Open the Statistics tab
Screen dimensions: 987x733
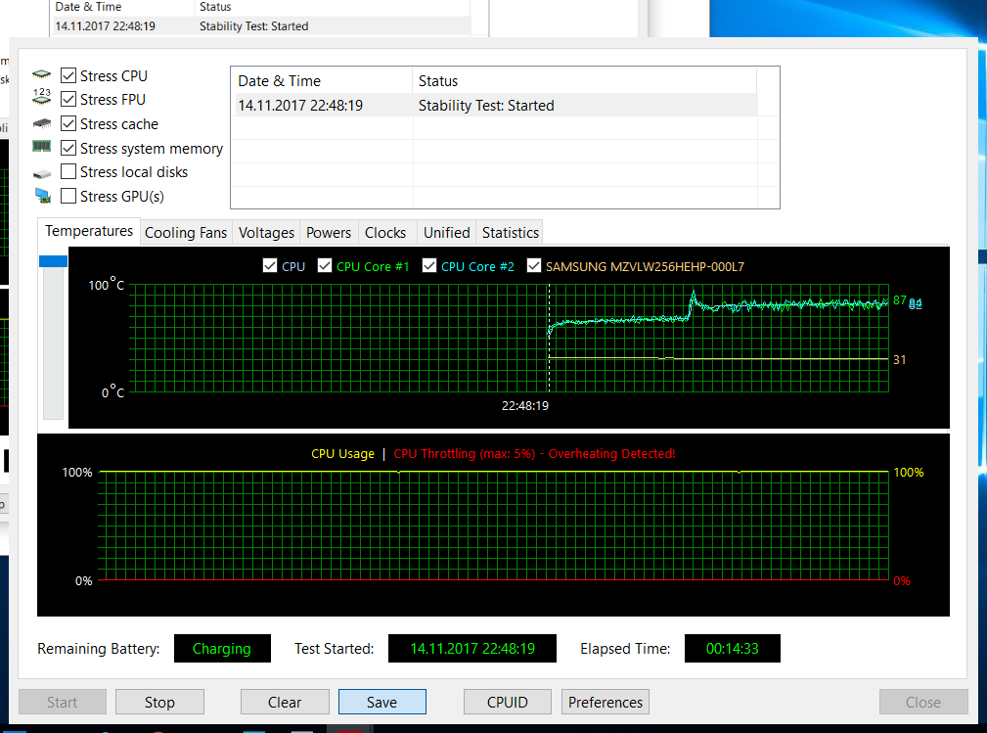coord(510,233)
